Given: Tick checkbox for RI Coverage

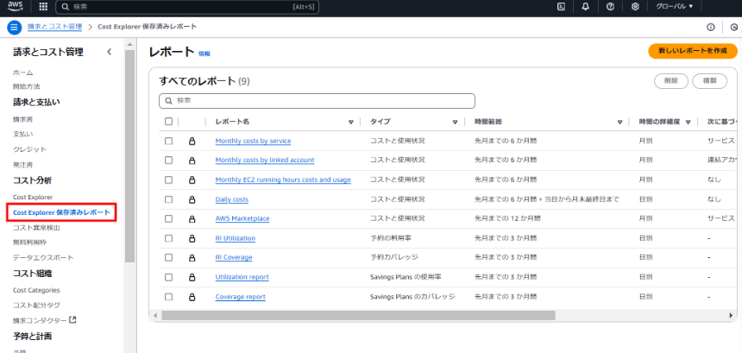Looking at the screenshot, I should click(168, 257).
